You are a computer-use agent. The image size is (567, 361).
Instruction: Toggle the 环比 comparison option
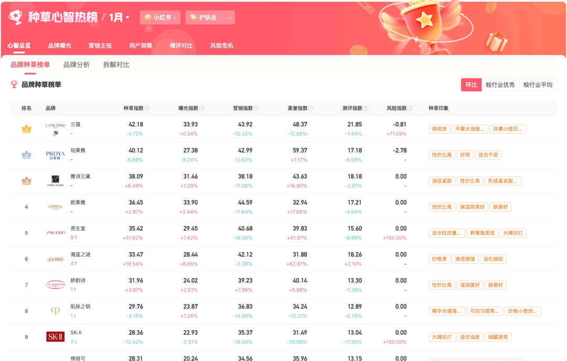(470, 84)
